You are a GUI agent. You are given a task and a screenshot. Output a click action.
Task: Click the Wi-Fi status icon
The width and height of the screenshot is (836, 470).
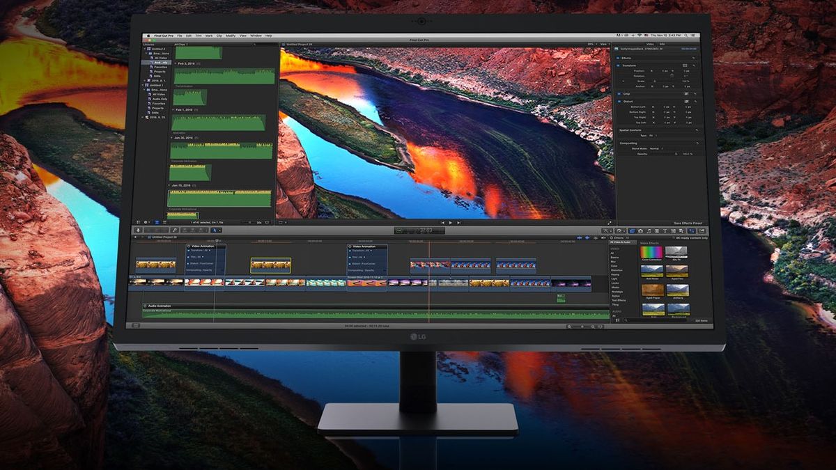click(640, 36)
